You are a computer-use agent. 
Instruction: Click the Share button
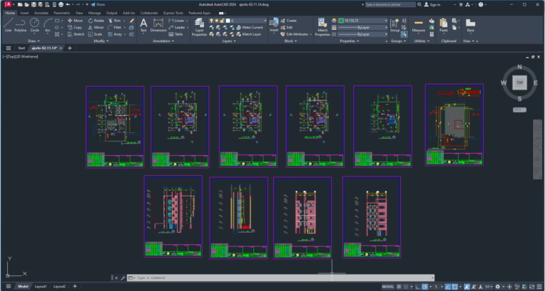98,5
